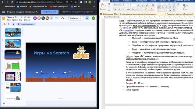
Task: Select the cursor tool in Slides toolbar
Action: [x=13, y=24]
